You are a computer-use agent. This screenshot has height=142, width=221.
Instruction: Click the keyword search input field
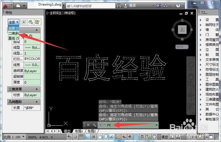click(x=90, y=6)
